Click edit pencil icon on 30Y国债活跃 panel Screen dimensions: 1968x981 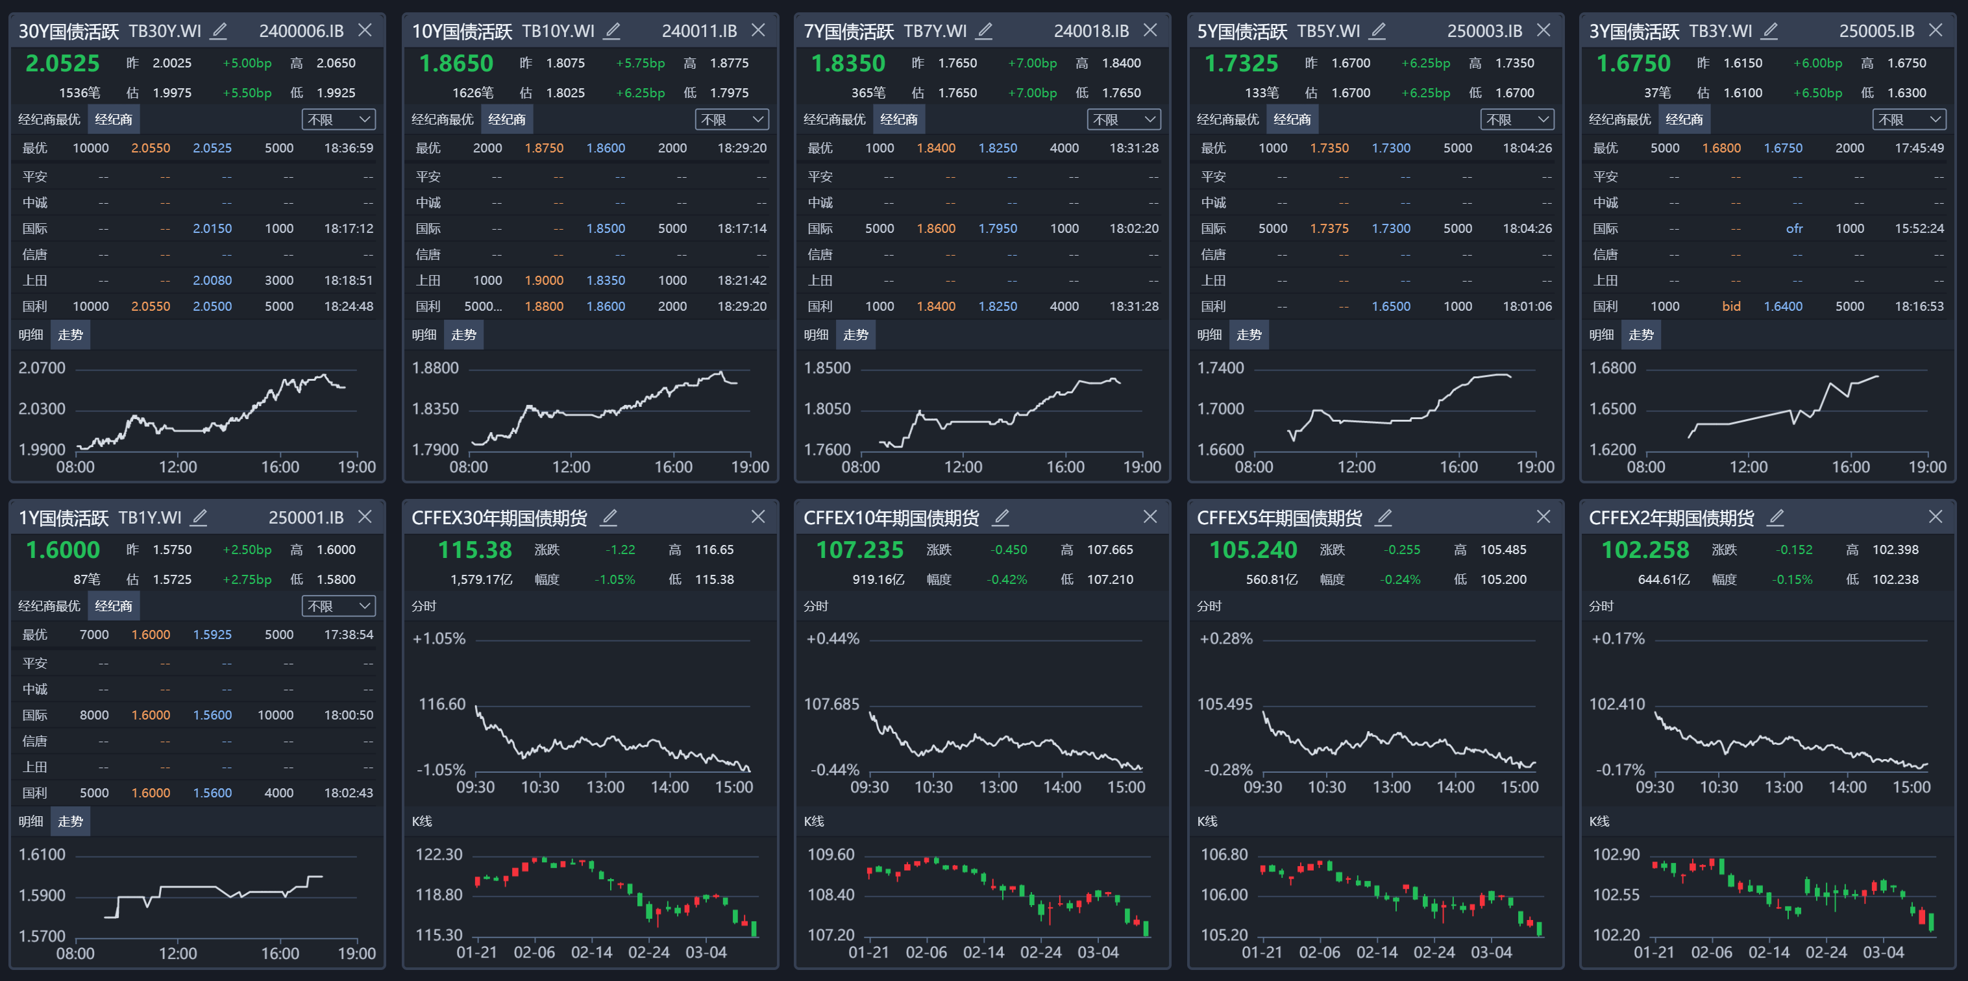point(219,30)
